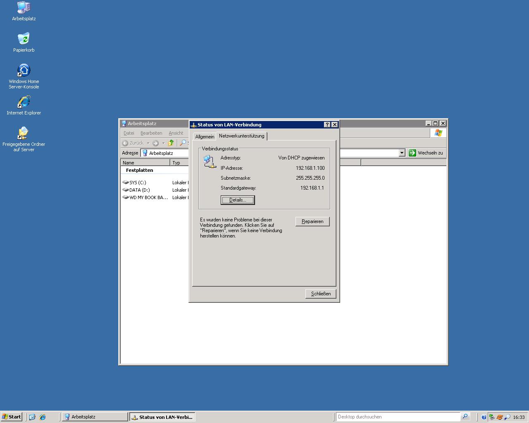Click the Reparieren button
The height and width of the screenshot is (423, 529).
point(312,221)
